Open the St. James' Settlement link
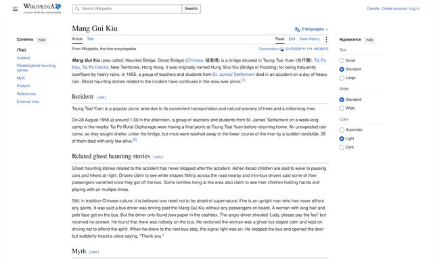Image resolution: width=433 pixels, height=260 pixels. pyautogui.click(x=233, y=74)
